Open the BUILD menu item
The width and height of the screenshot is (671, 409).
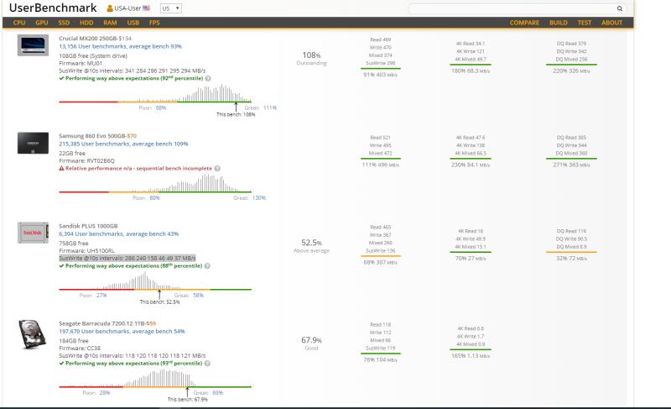point(559,23)
